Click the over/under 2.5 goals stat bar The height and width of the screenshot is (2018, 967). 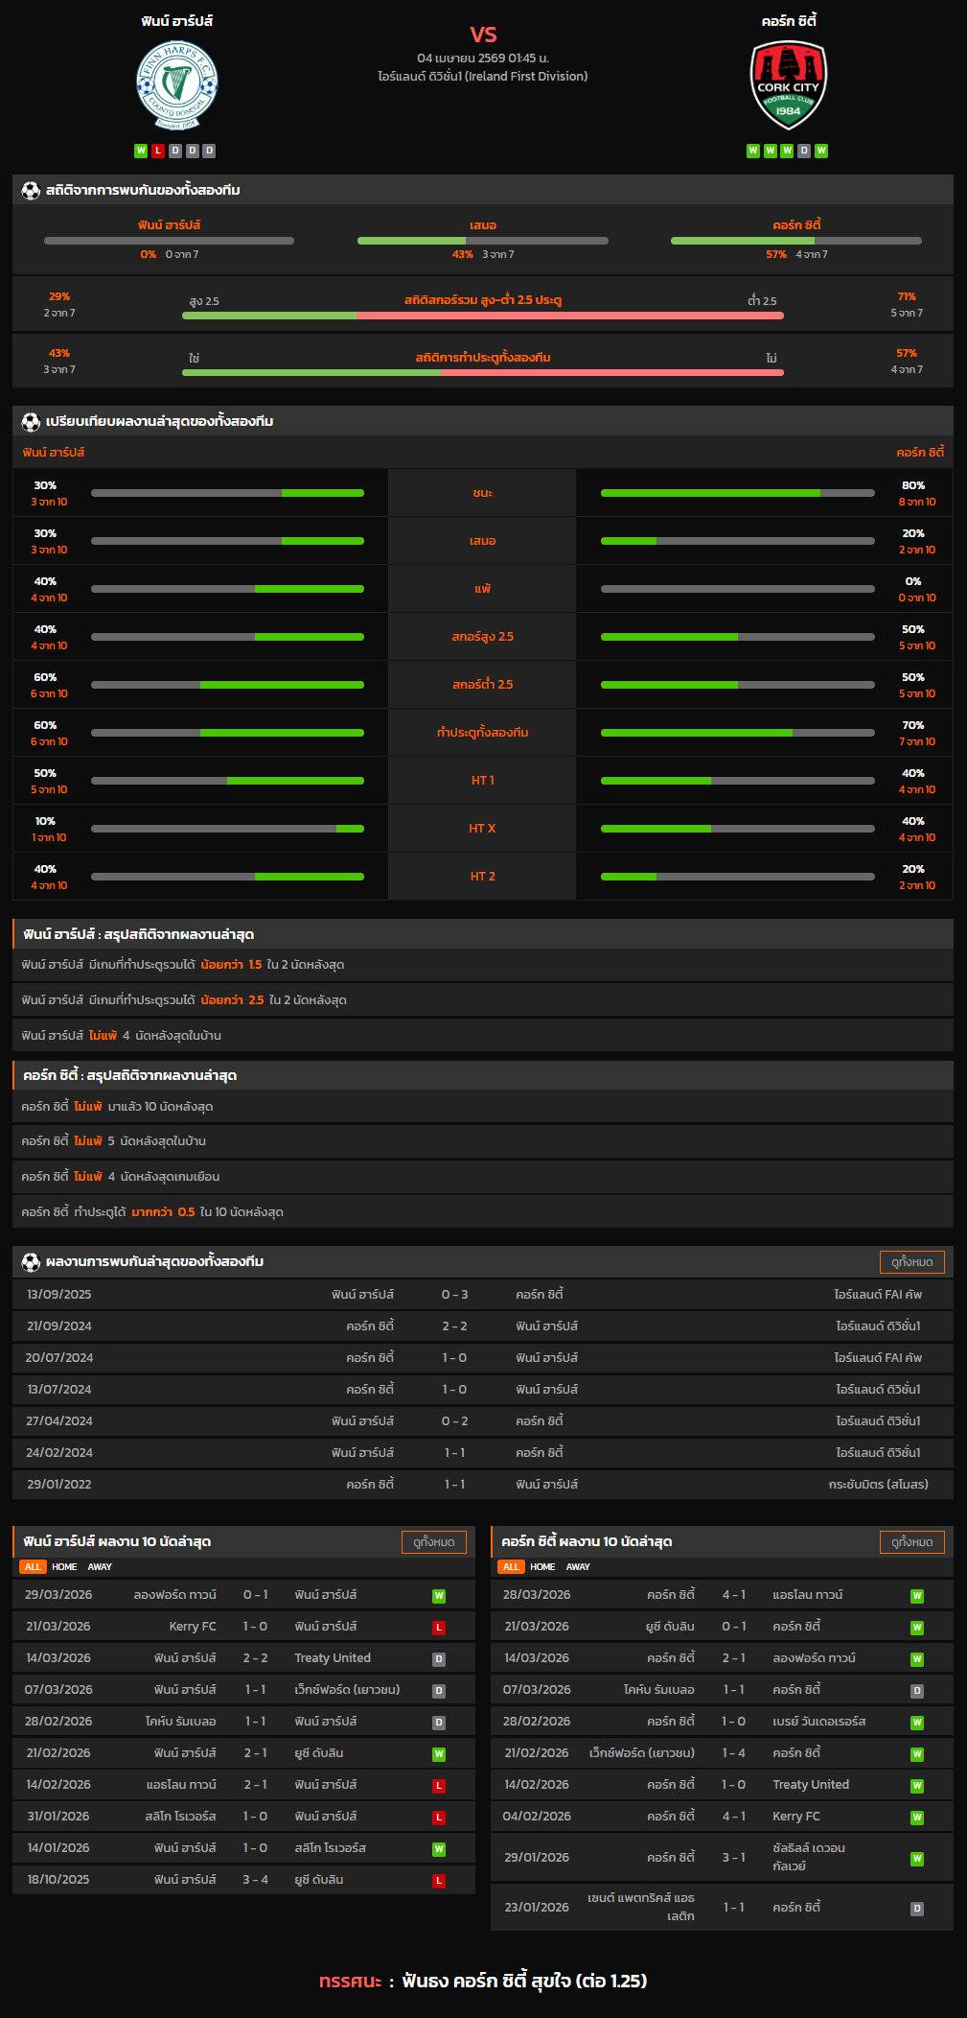483,315
